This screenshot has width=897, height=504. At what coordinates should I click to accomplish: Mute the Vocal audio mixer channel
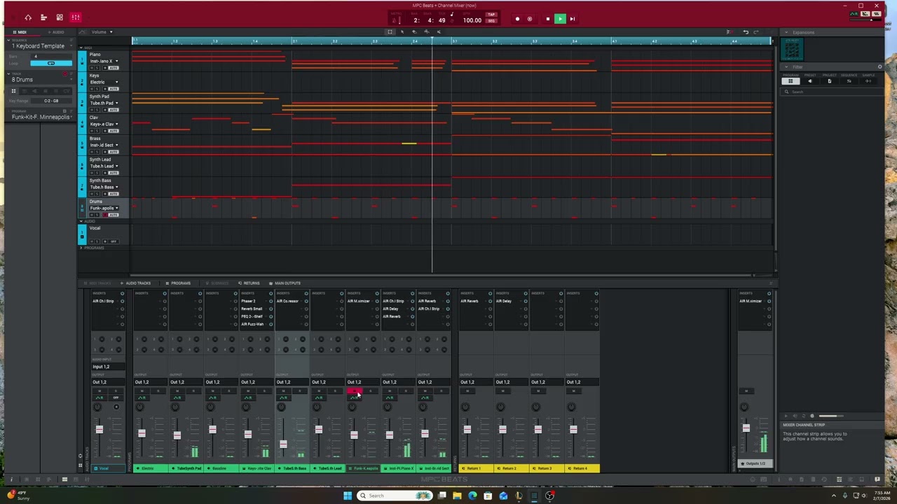(100, 391)
